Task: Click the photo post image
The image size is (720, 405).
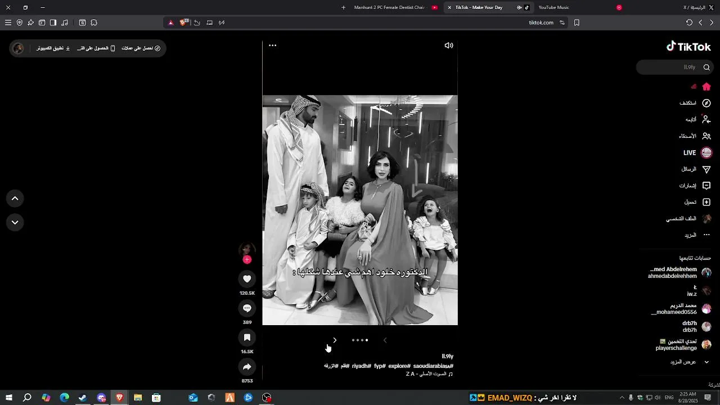Action: [360, 210]
